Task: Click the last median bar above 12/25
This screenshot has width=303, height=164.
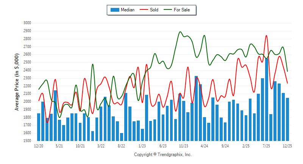Action: [287, 119]
